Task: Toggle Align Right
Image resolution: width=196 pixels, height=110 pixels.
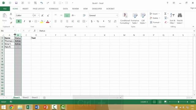Action: click(67, 21)
